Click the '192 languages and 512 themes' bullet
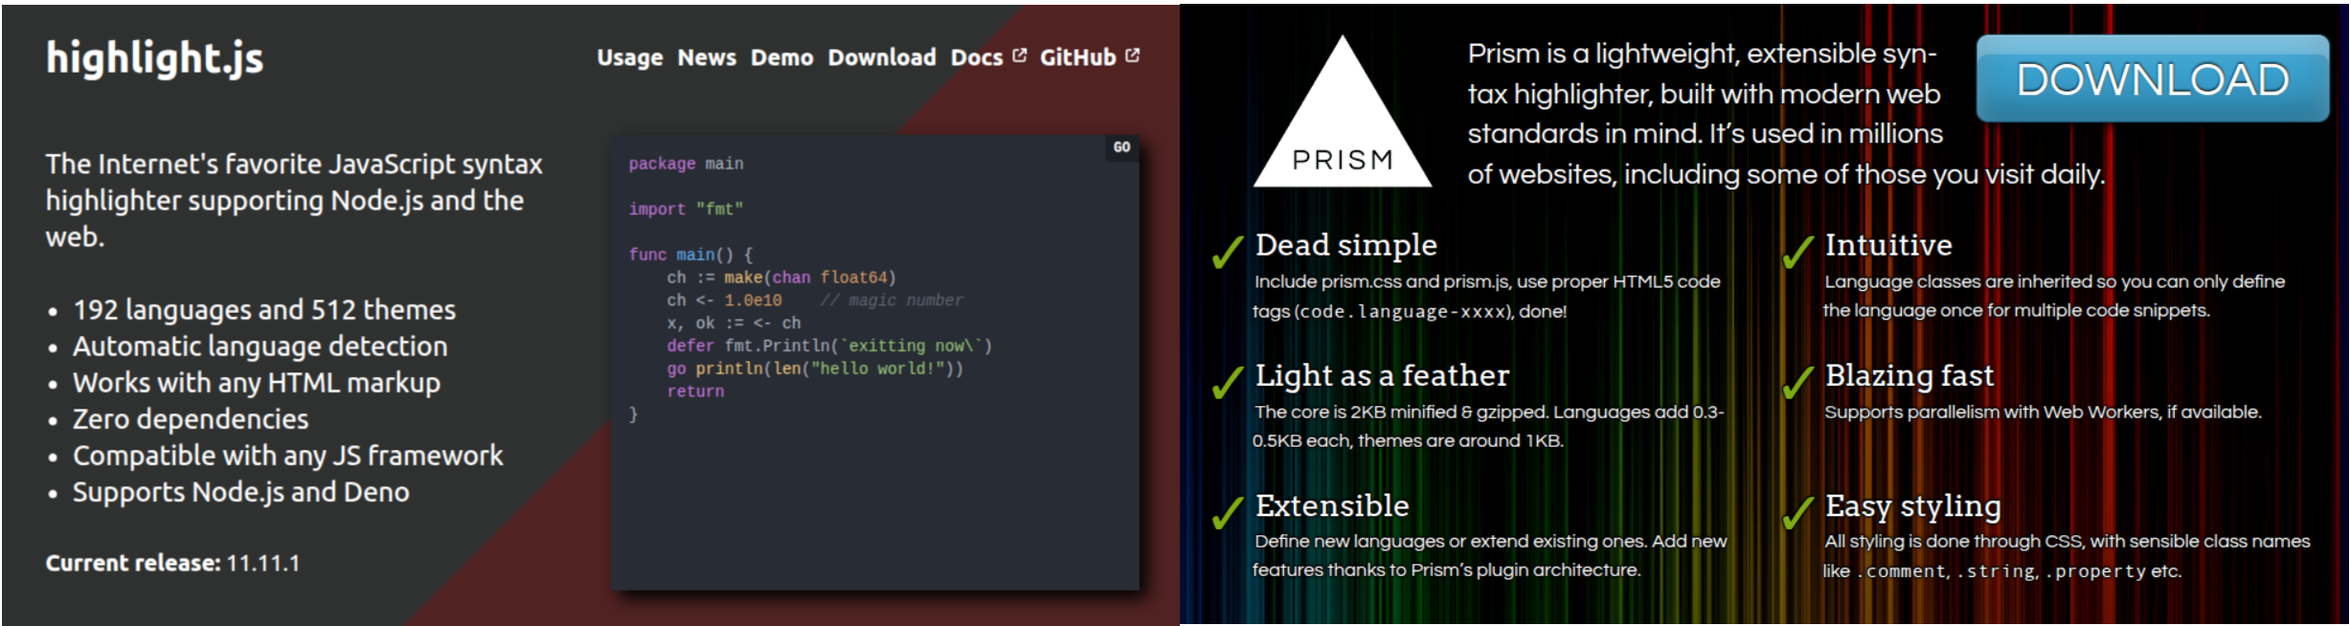Screen dimensions: 2350x626 coord(264,310)
